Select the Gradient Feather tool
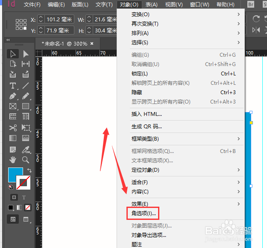The image size is (267, 248). (x=26, y=138)
